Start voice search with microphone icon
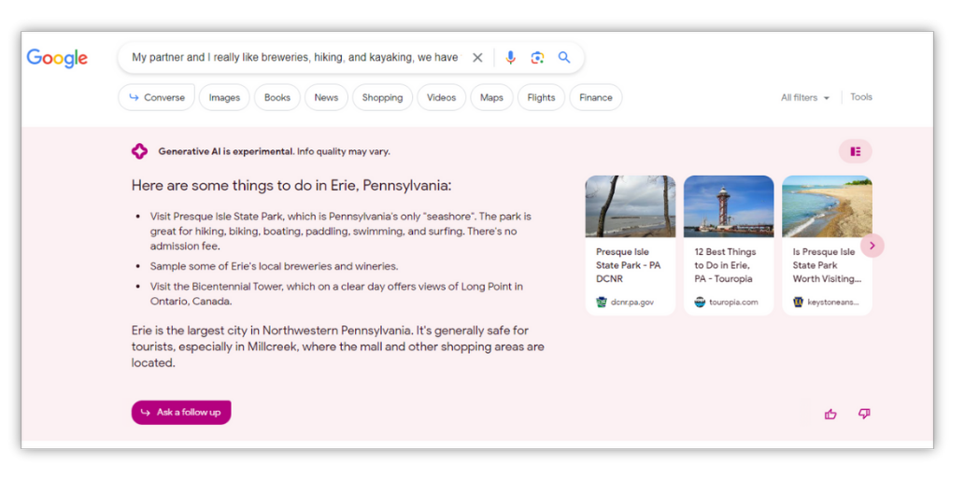The width and height of the screenshot is (964, 480). pos(510,58)
